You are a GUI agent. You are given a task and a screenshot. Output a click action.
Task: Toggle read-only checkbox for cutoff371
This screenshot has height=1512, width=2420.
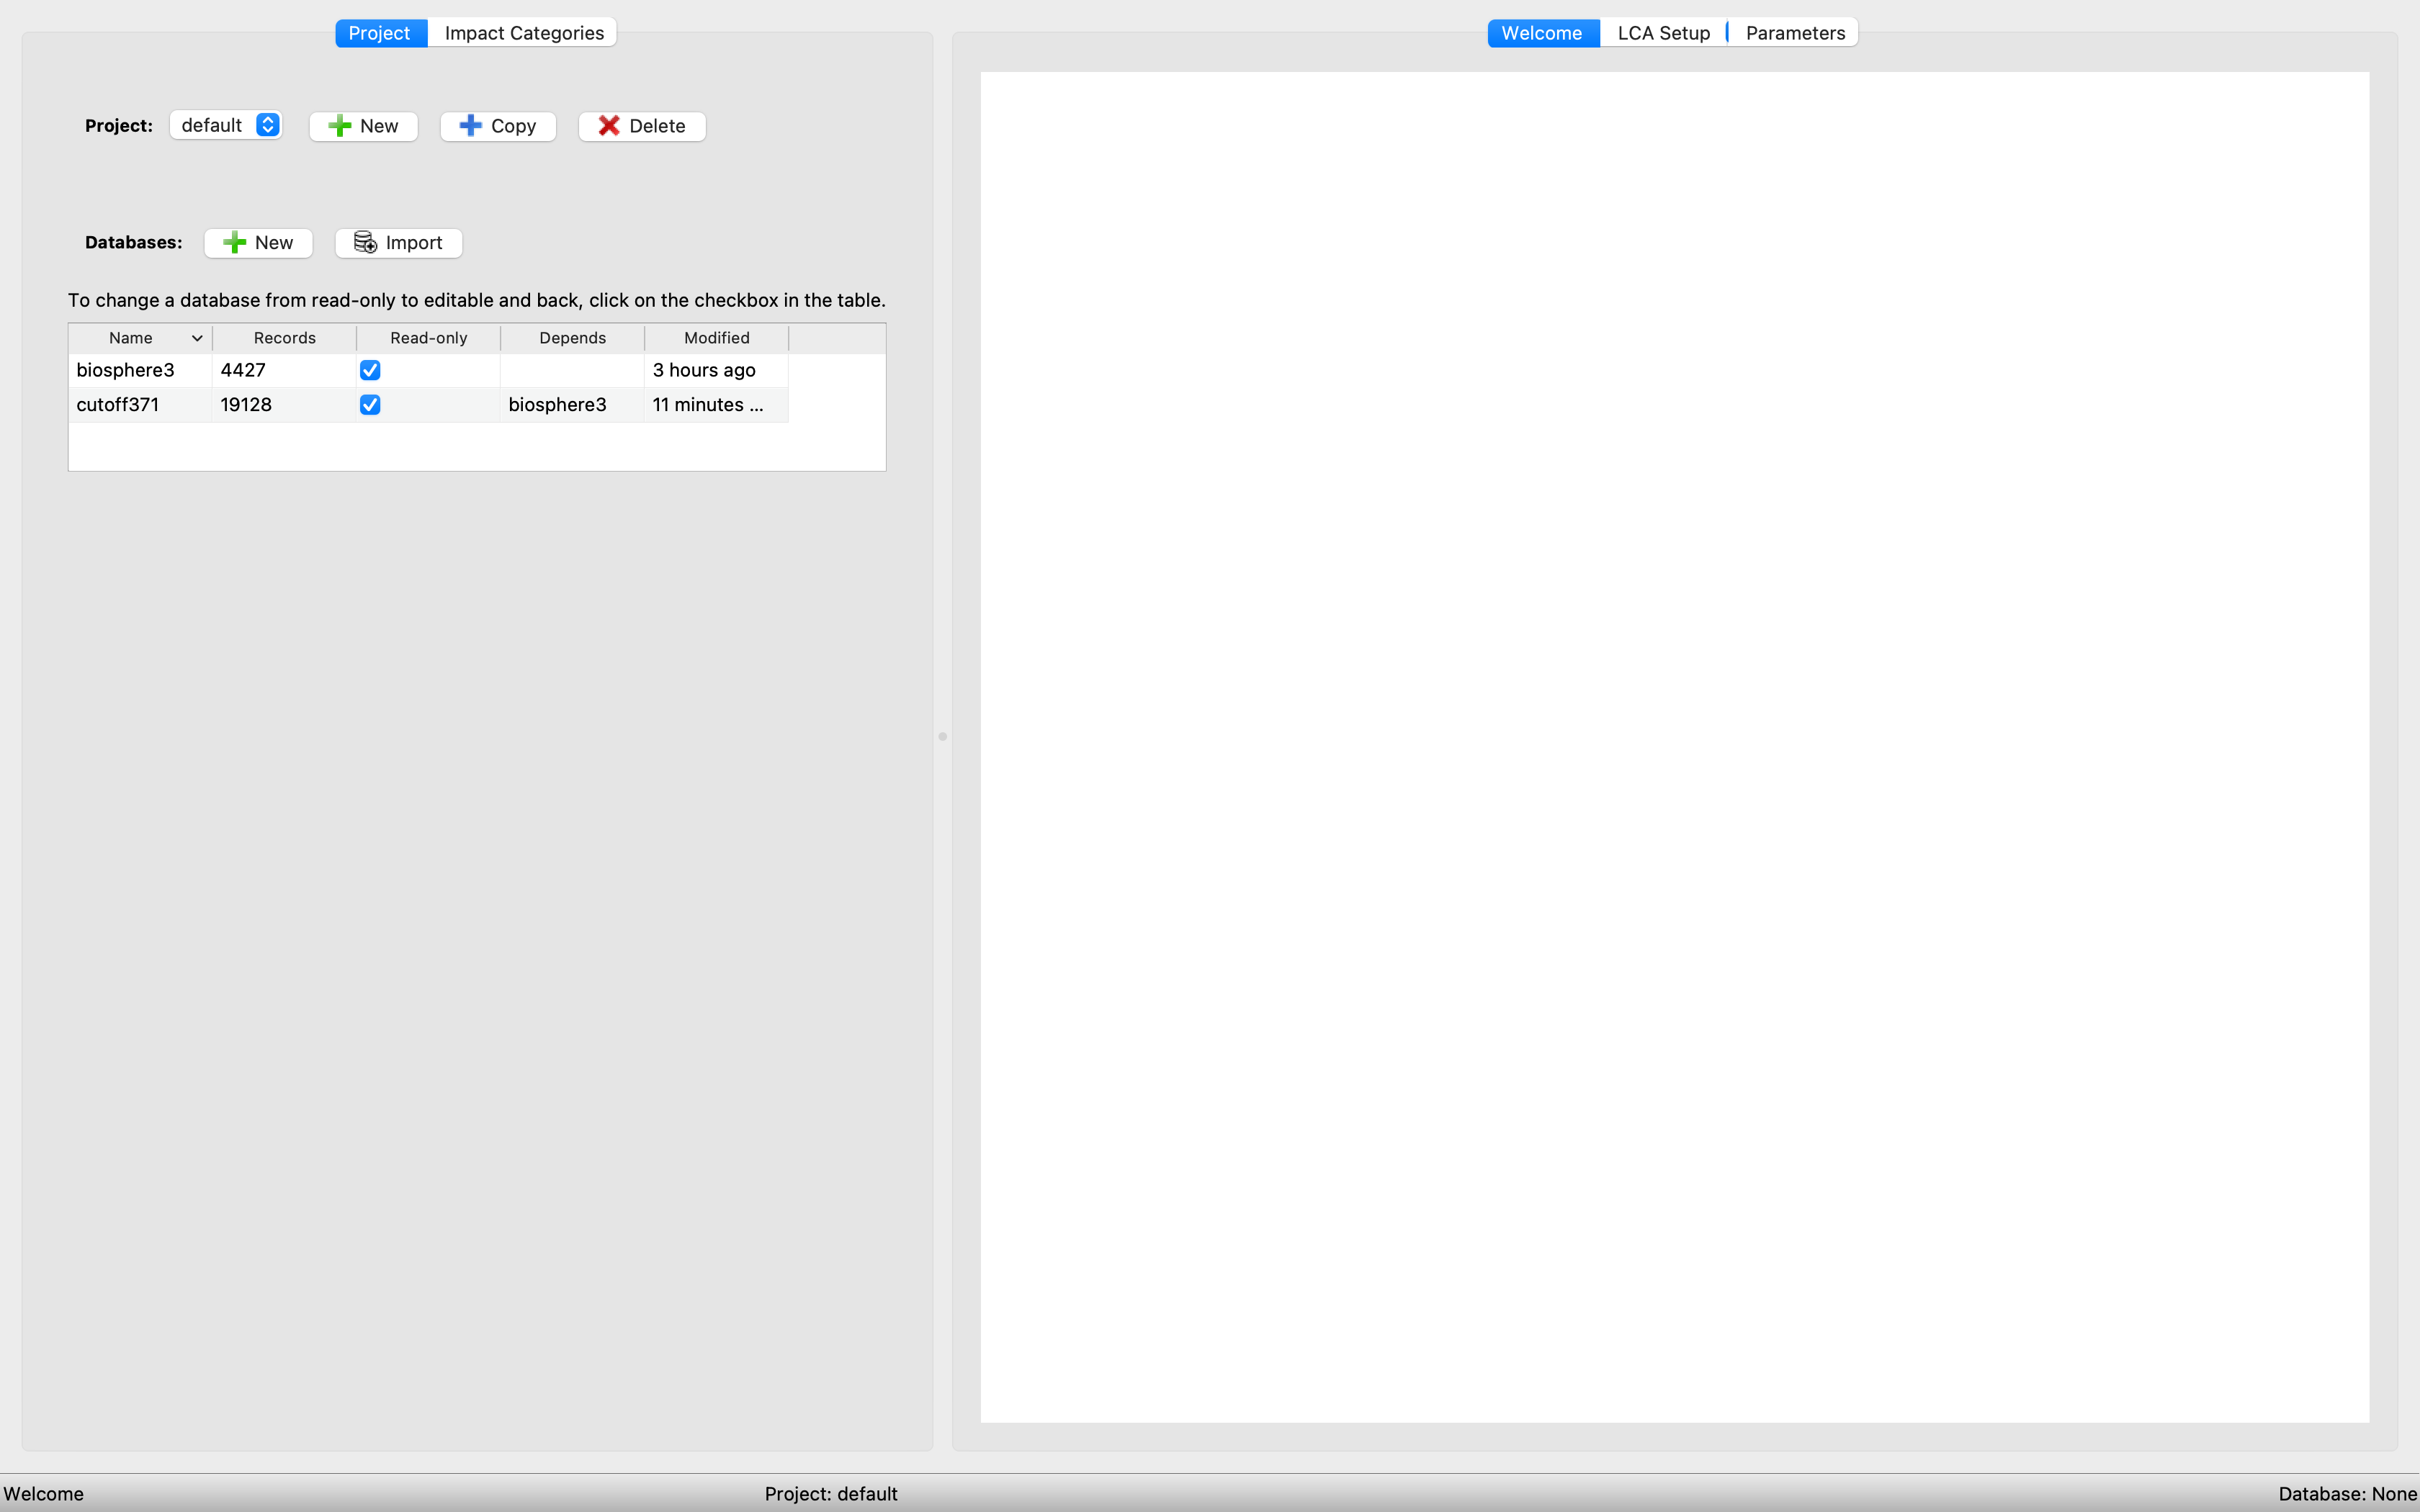[370, 405]
